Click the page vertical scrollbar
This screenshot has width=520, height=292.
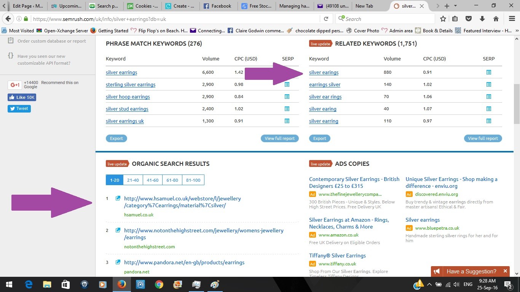pos(517,104)
